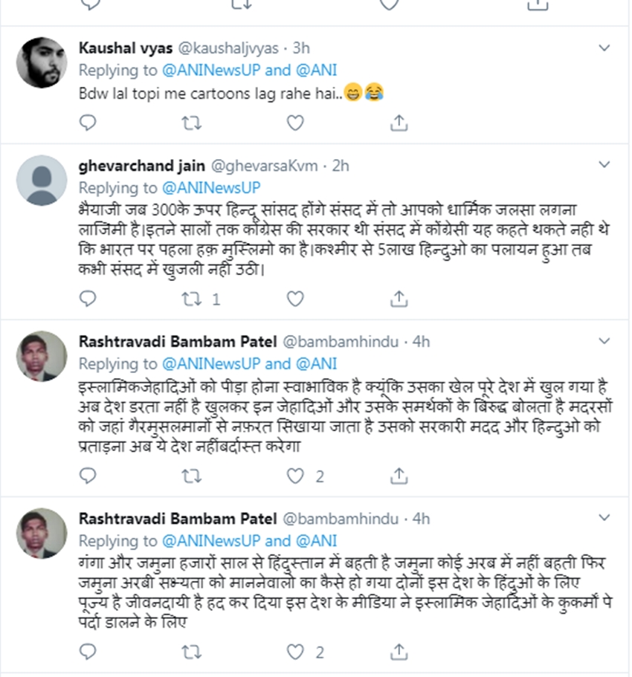Screen dimensions: 632x677
Task: Open tweet menu on first Bambam Patel tweet
Action: pos(605,342)
